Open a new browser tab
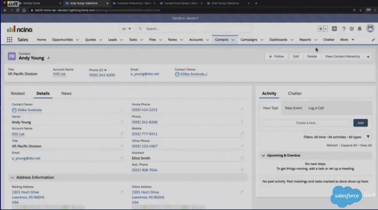This screenshot has width=378, height=210. point(256,3)
